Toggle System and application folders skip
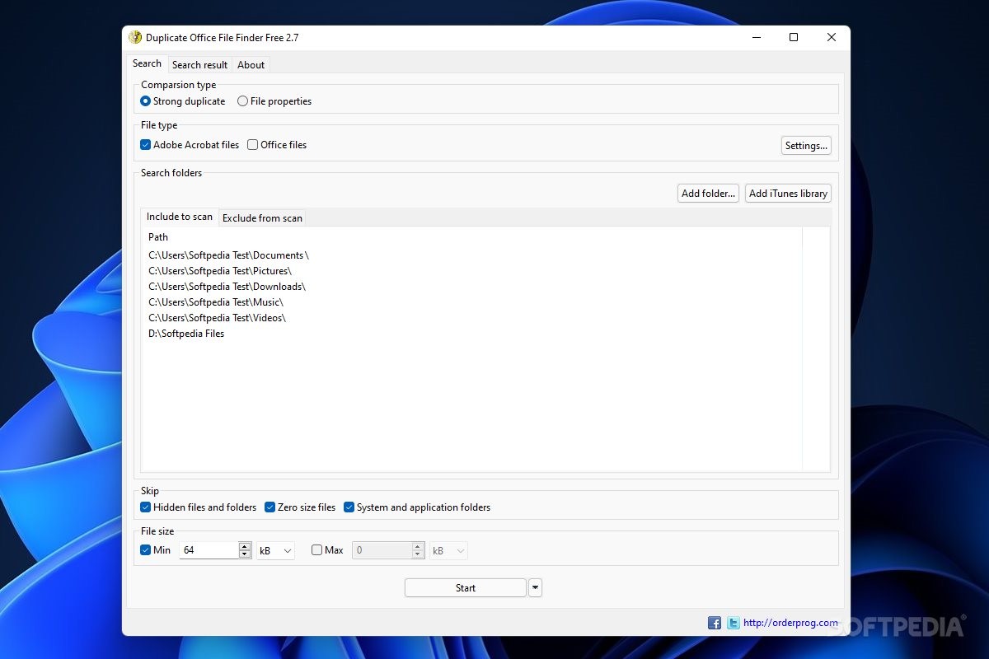The height and width of the screenshot is (659, 989). [417, 507]
